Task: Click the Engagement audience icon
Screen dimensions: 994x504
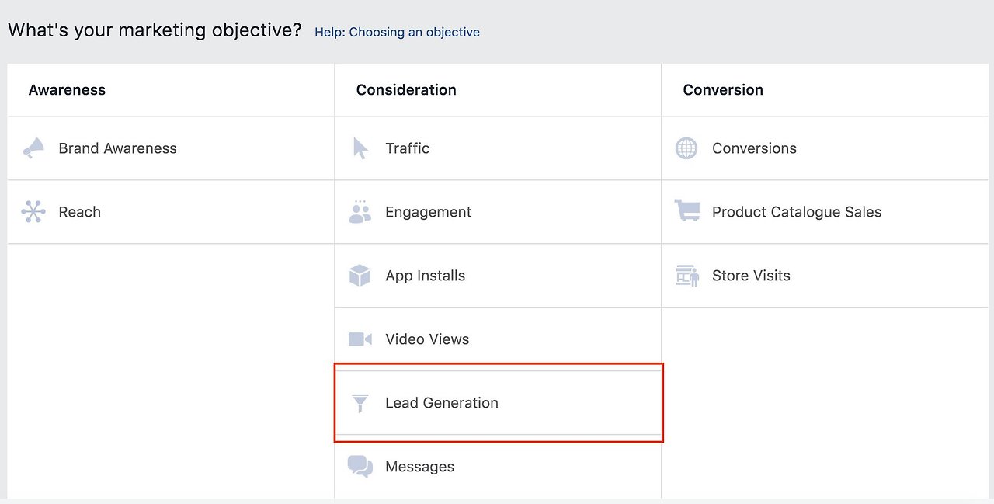Action: pyautogui.click(x=360, y=211)
